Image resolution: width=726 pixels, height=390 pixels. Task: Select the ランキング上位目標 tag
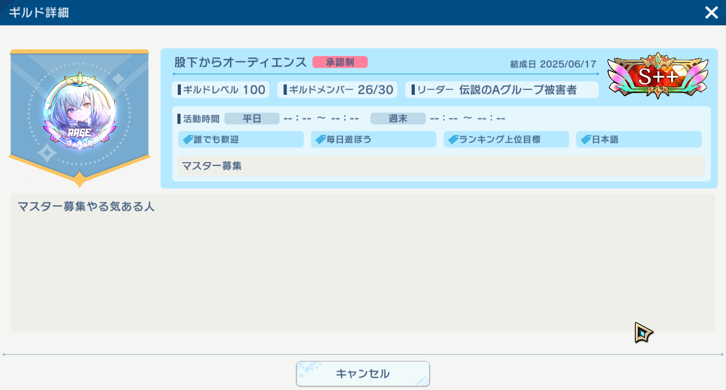click(x=506, y=139)
